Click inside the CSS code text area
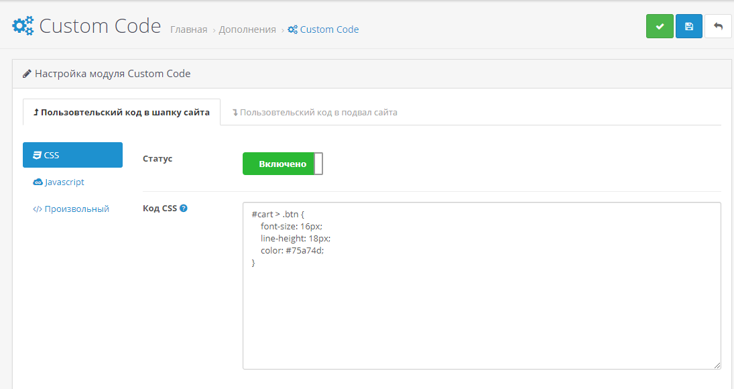734x389 pixels. [481, 315]
